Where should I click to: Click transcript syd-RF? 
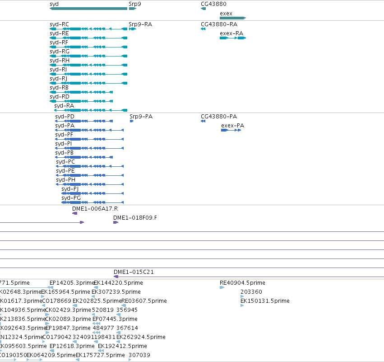(88, 47)
